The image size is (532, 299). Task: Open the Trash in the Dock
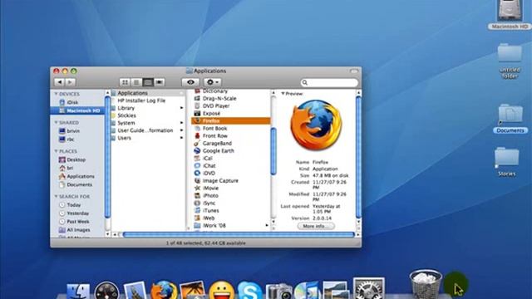tap(426, 284)
